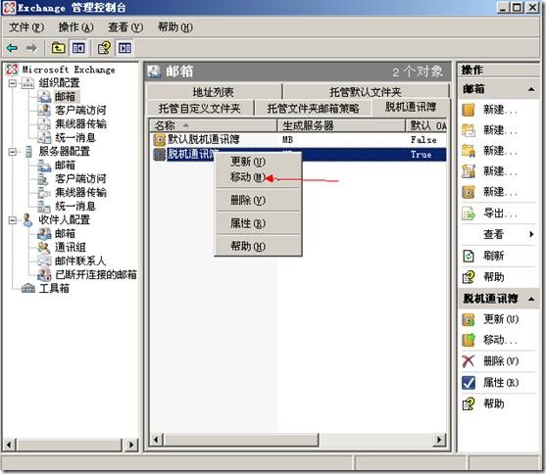
Task: Click the Forward arrow toolbar icon
Action: click(31, 48)
